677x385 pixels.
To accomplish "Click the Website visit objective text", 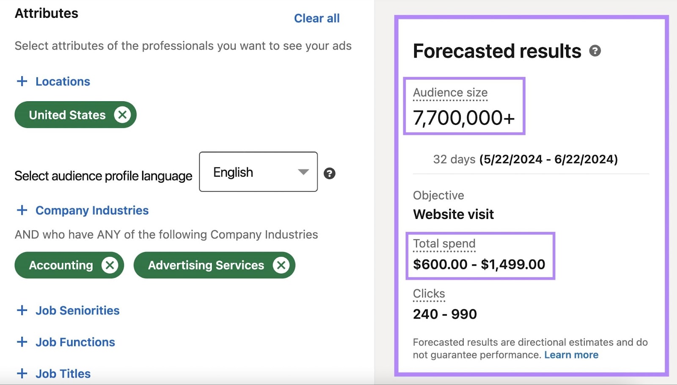I will click(x=453, y=214).
